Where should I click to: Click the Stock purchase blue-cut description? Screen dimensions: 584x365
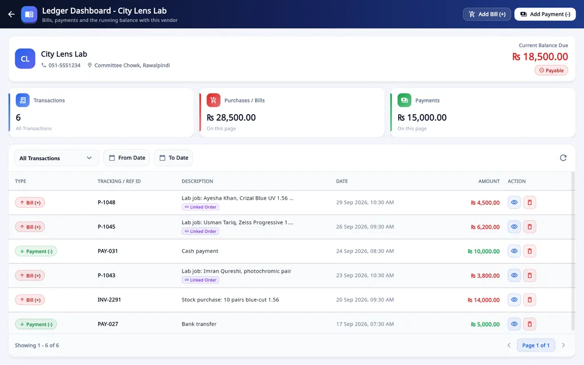pyautogui.click(x=230, y=300)
